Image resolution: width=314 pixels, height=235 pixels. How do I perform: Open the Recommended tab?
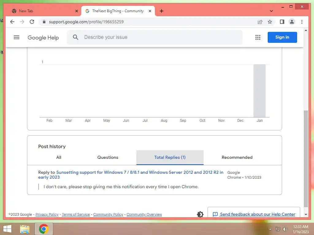click(x=237, y=158)
